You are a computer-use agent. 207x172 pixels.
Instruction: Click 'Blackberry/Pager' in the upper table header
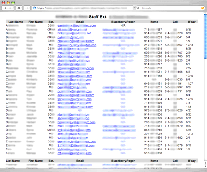point(123,22)
